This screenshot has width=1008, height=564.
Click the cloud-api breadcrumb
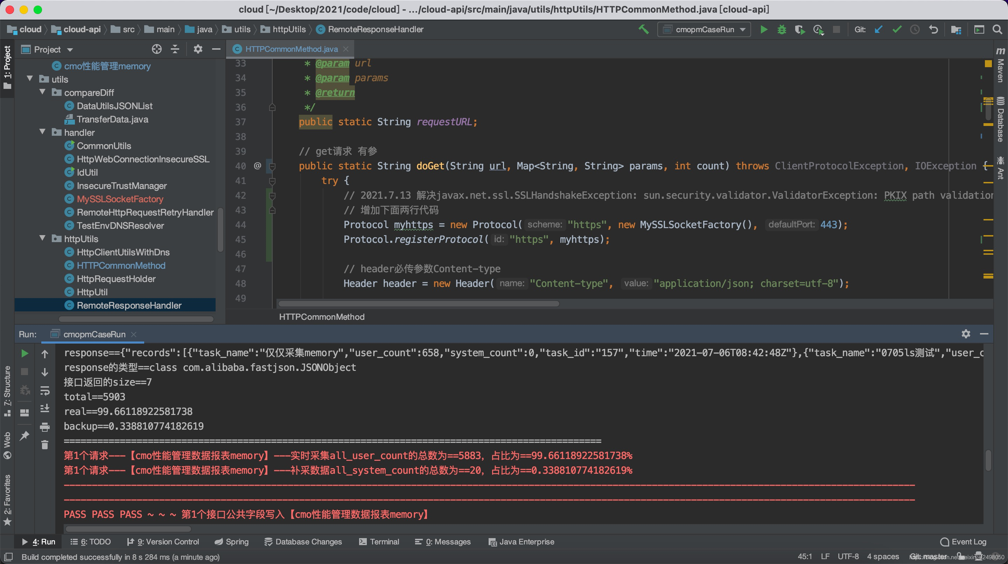tap(82, 30)
